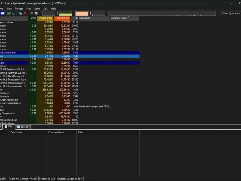The image size is (241, 181).
Task: Select the ad_handler.exe process row
Action: (70, 52)
